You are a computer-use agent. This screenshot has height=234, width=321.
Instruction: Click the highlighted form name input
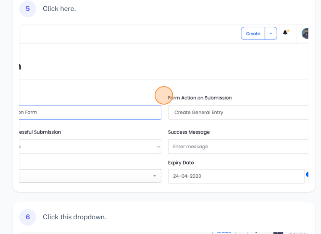coord(90,112)
